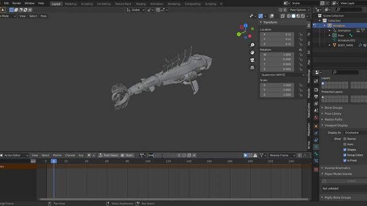Viewport: 367px width, 206px height.
Task: Click frame 100 on the timeline ruler
Action: pos(148,161)
